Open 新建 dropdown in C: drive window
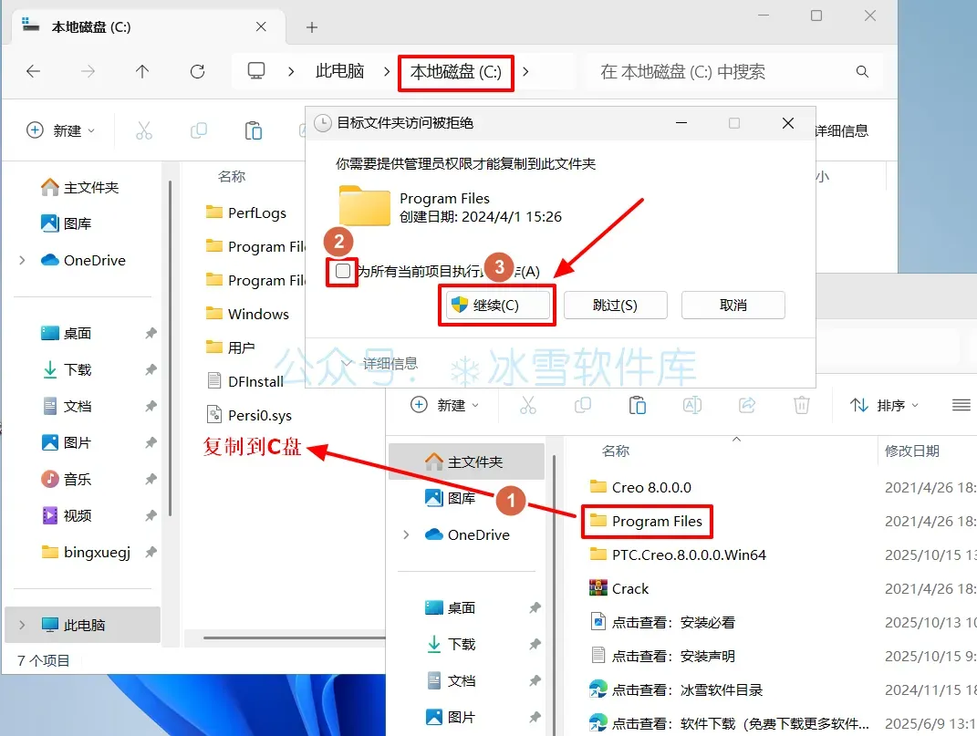This screenshot has height=736, width=977. 60,130
